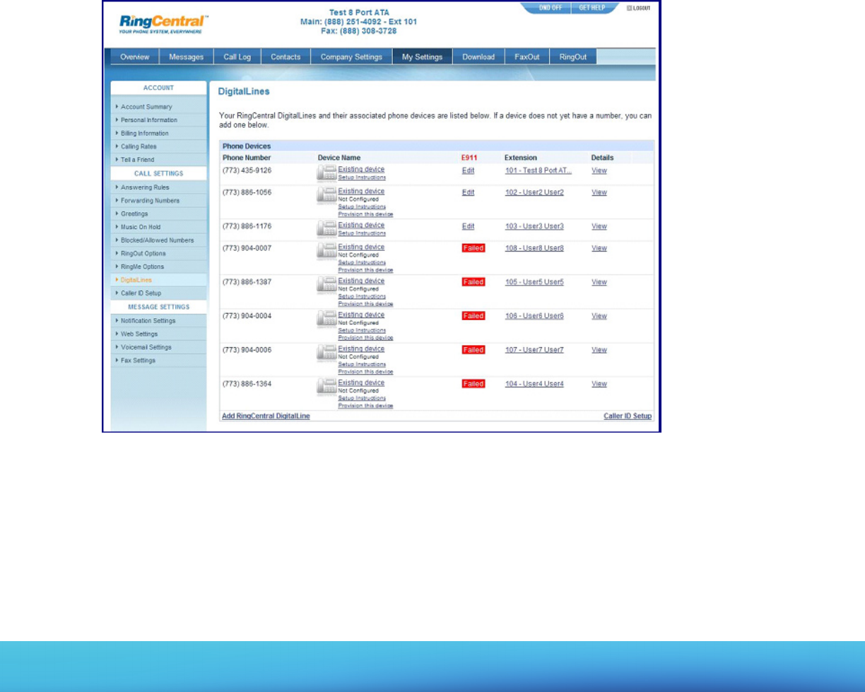Open the RingOut tab
Screen dimensions: 865x692
(573, 57)
